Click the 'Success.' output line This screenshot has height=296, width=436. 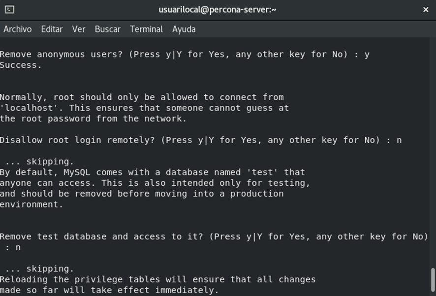pyautogui.click(x=21, y=65)
